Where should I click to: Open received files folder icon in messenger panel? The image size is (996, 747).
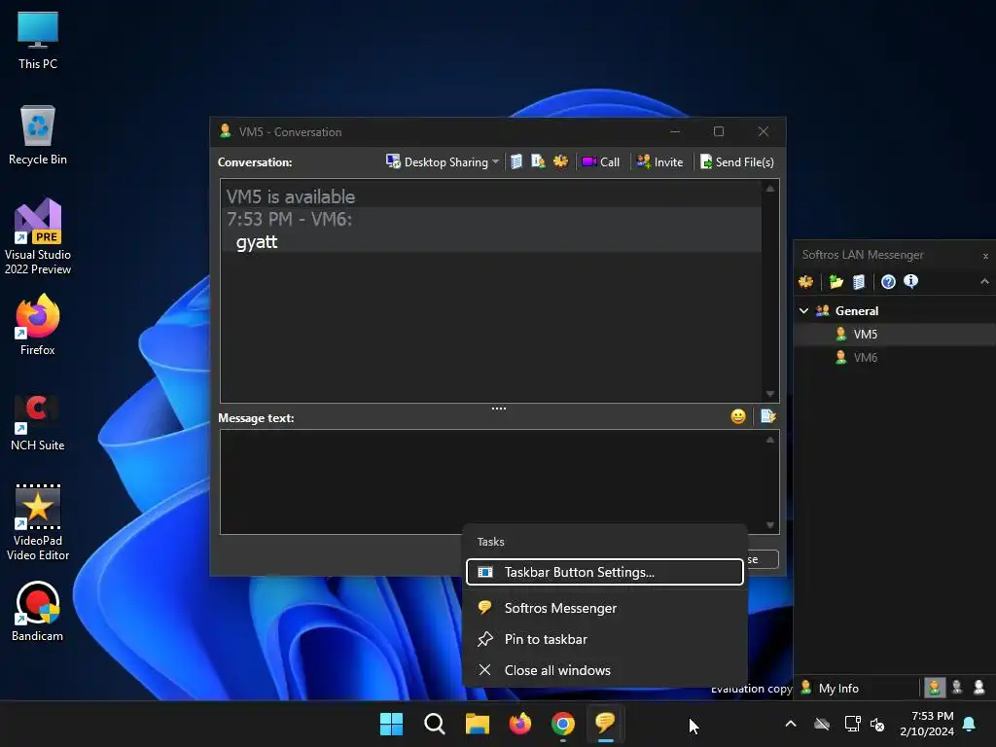click(836, 281)
